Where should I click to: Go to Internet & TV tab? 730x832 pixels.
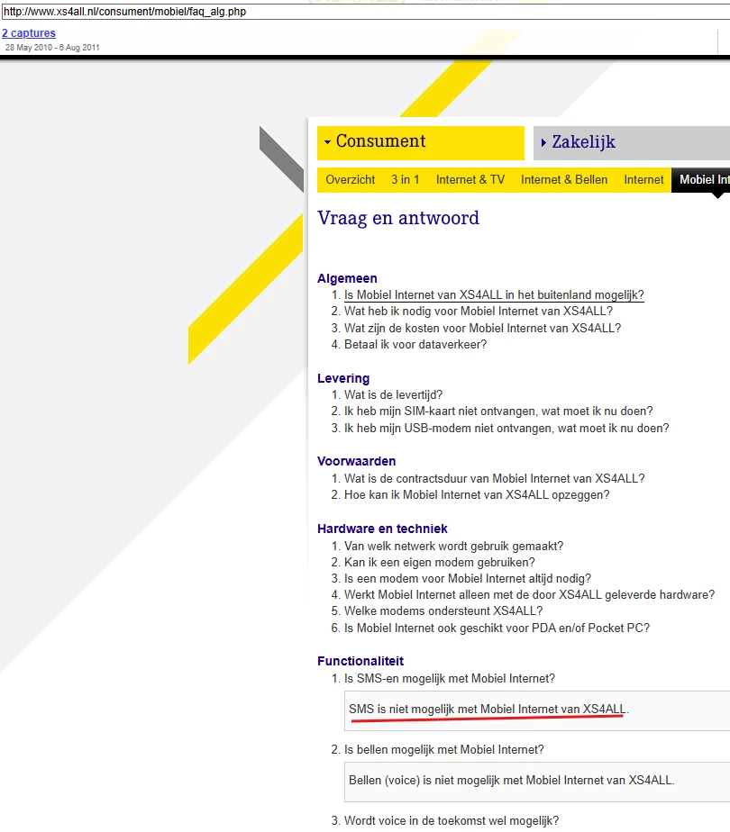[x=470, y=180]
